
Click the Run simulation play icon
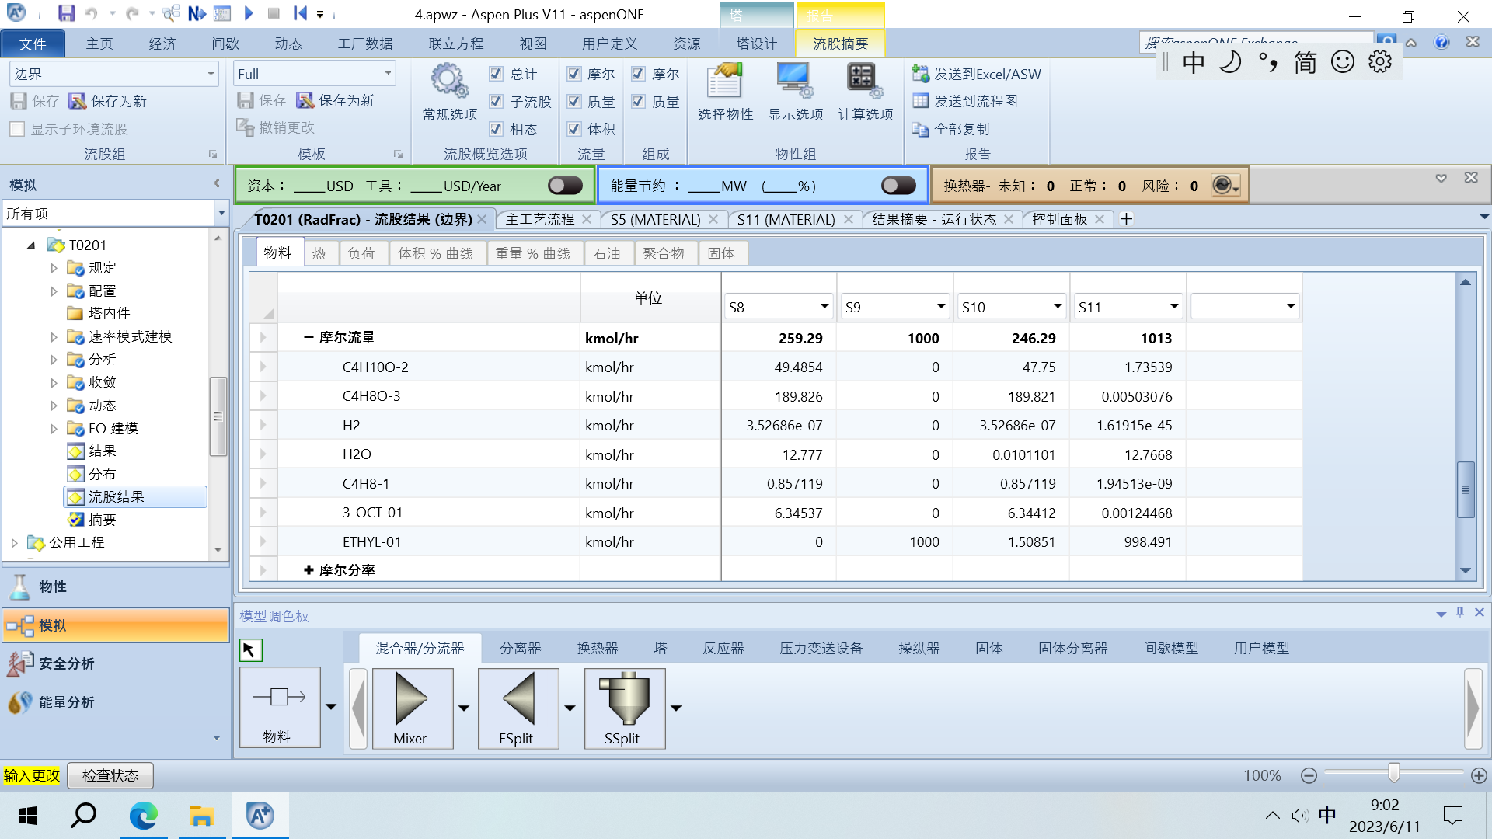[249, 13]
